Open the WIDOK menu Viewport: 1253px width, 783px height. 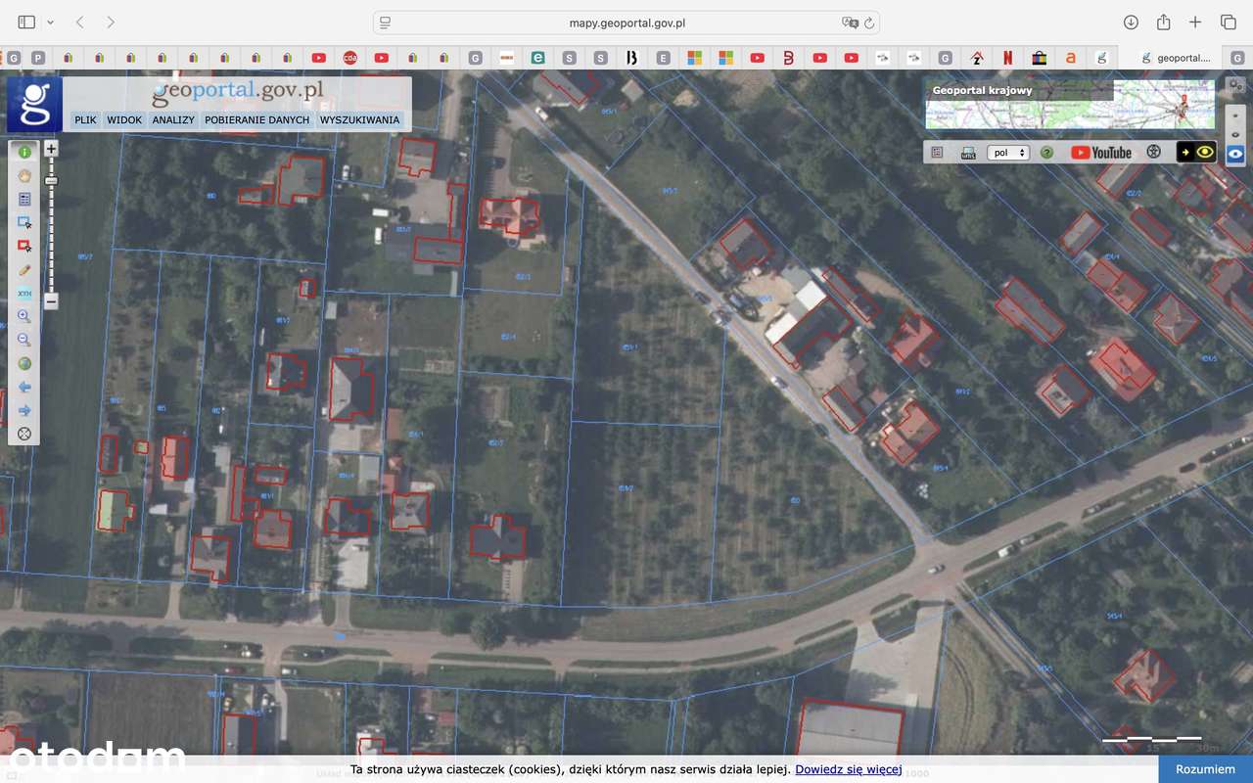point(124,119)
